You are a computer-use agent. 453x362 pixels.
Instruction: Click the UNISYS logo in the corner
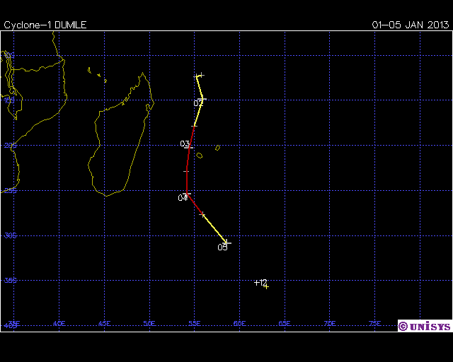424,326
